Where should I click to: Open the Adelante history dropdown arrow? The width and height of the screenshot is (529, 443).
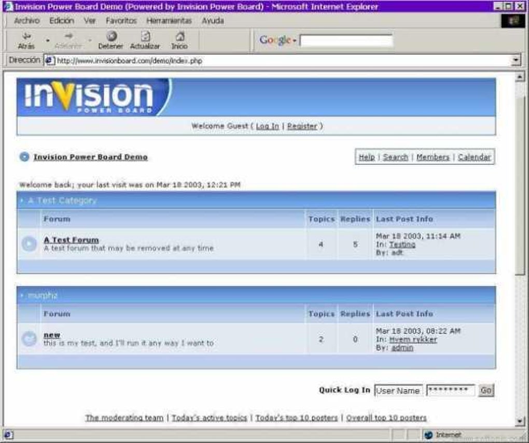(90, 40)
